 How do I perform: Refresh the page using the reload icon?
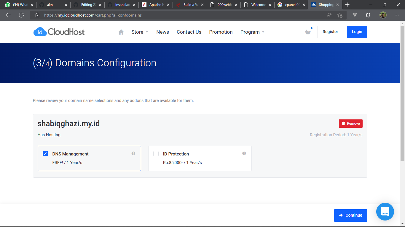coord(21,15)
